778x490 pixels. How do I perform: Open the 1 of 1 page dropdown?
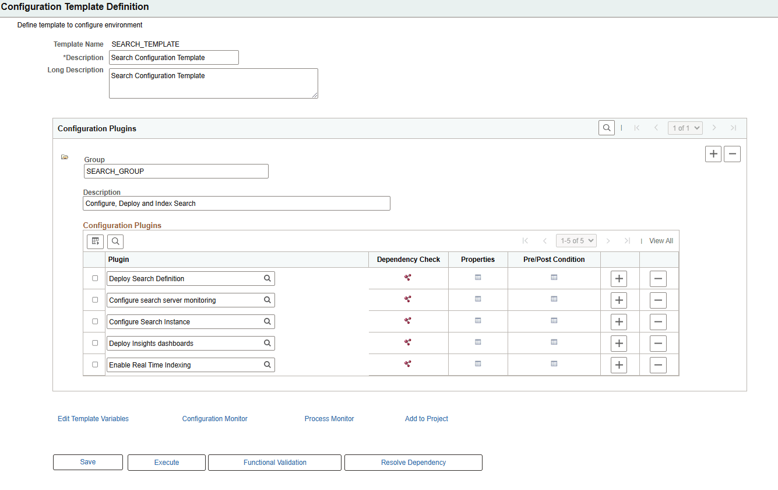tap(685, 128)
